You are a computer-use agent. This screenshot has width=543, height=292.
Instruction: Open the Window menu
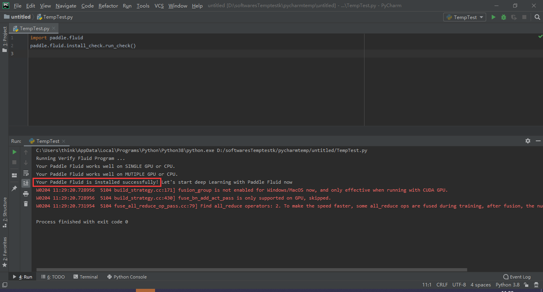click(178, 6)
